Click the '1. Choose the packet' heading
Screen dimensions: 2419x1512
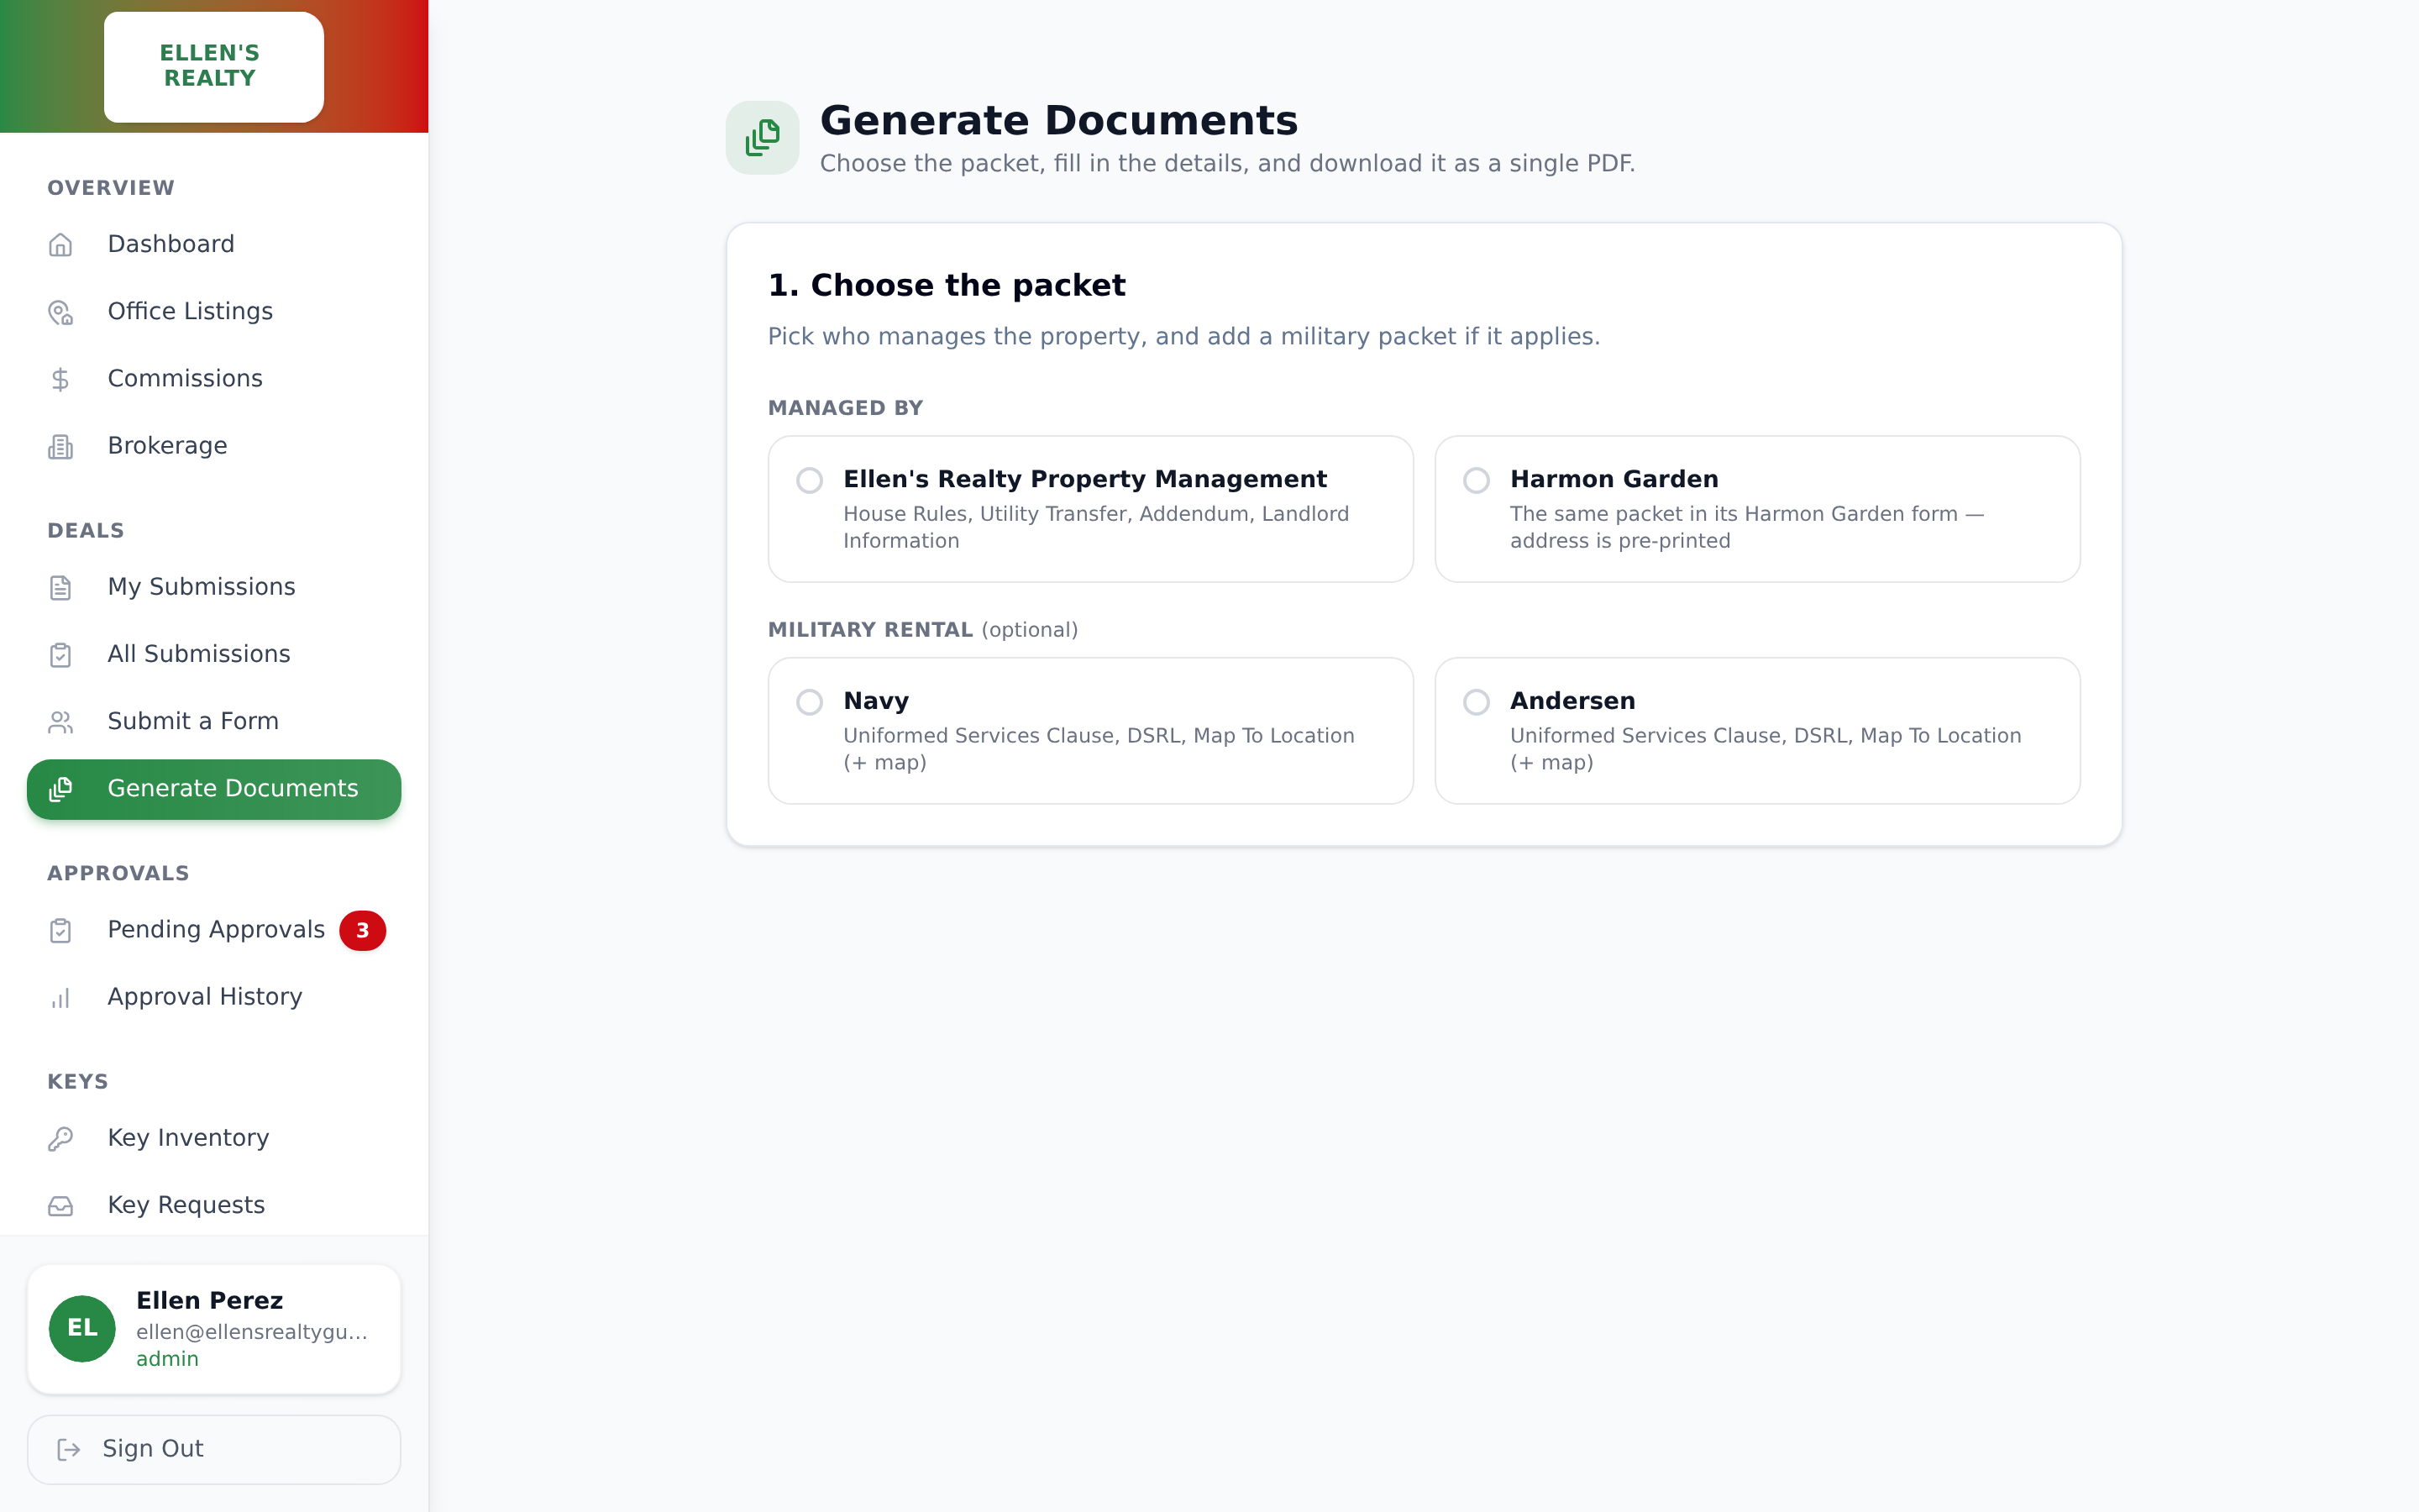point(947,286)
